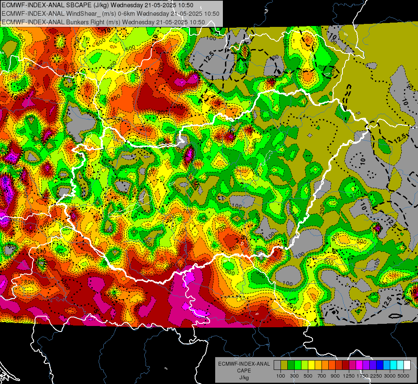Pick the dark green swatch before 300
418x384 pixels.
point(291,365)
